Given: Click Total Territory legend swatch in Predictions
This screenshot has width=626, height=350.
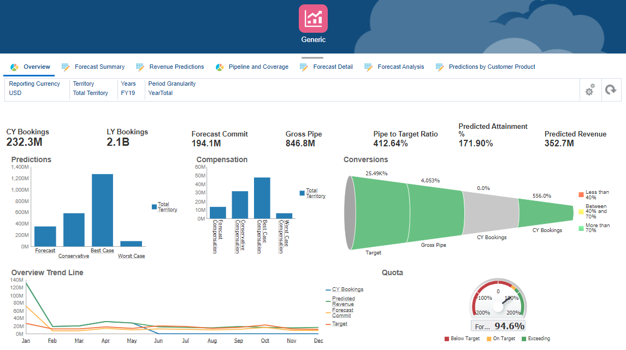Looking at the screenshot, I should pos(154,207).
